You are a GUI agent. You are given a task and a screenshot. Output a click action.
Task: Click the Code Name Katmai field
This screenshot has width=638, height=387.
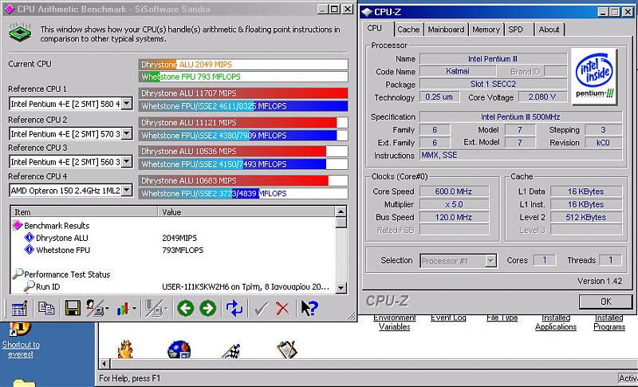pyautogui.click(x=457, y=71)
